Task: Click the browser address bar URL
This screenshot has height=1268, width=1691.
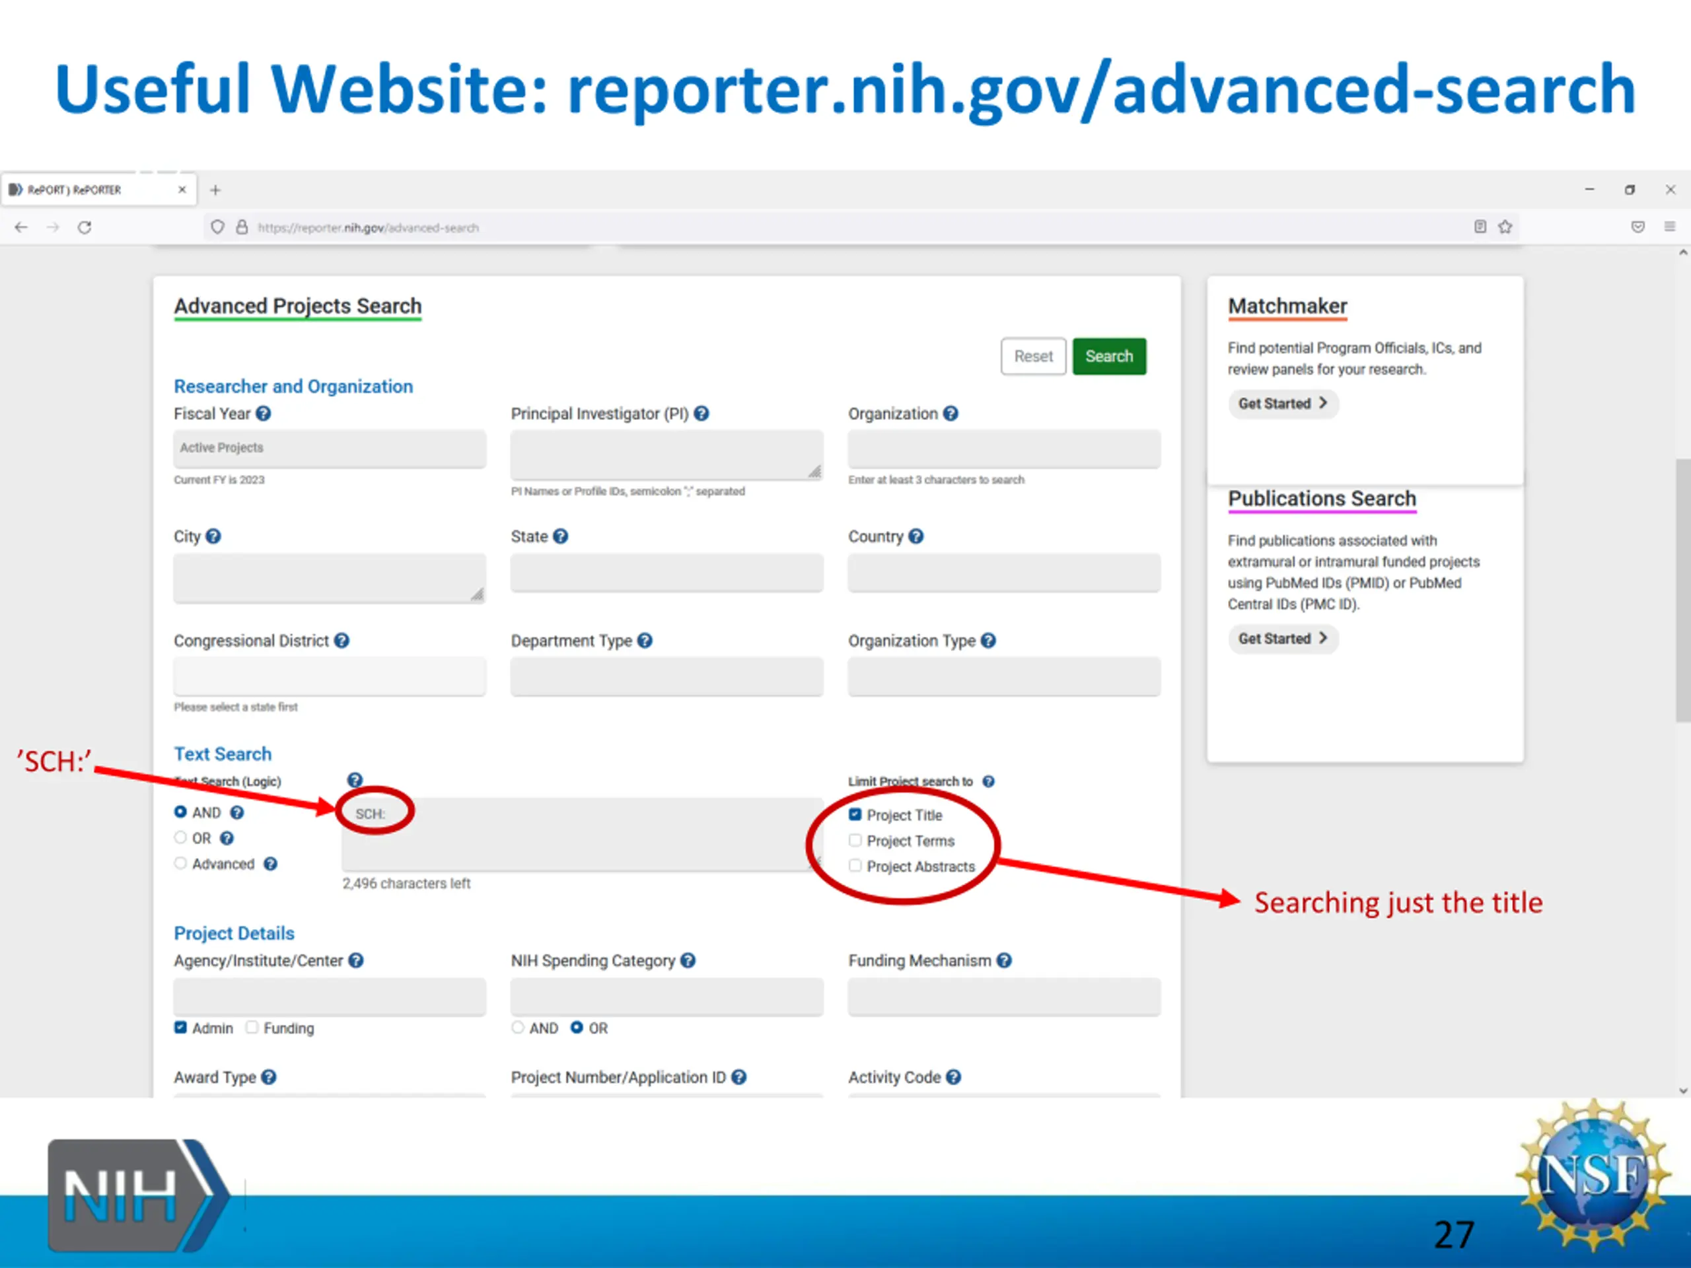Action: click(369, 228)
